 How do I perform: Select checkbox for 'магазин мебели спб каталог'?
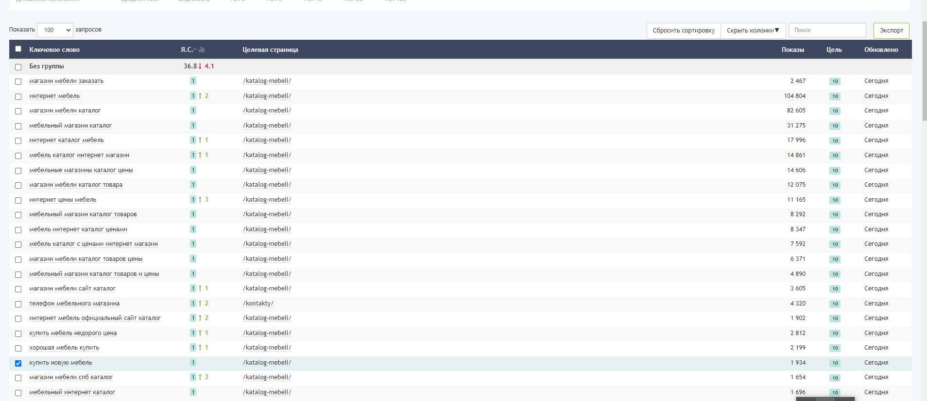(18, 378)
